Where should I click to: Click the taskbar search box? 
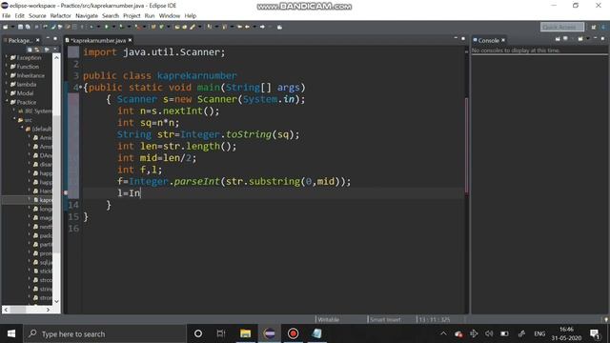tap(105, 333)
